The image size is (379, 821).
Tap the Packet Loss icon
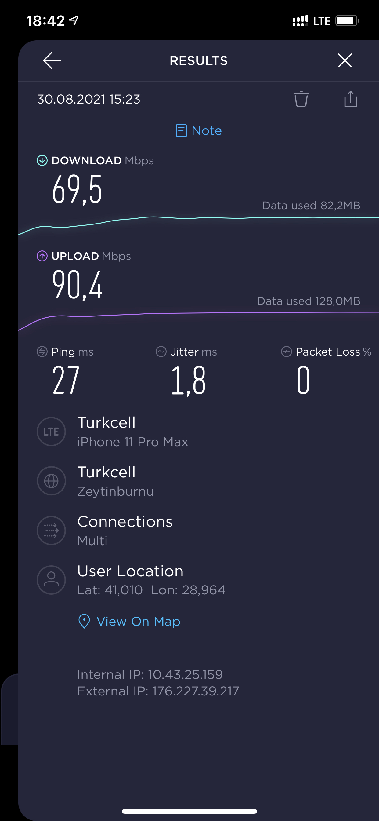point(287,352)
